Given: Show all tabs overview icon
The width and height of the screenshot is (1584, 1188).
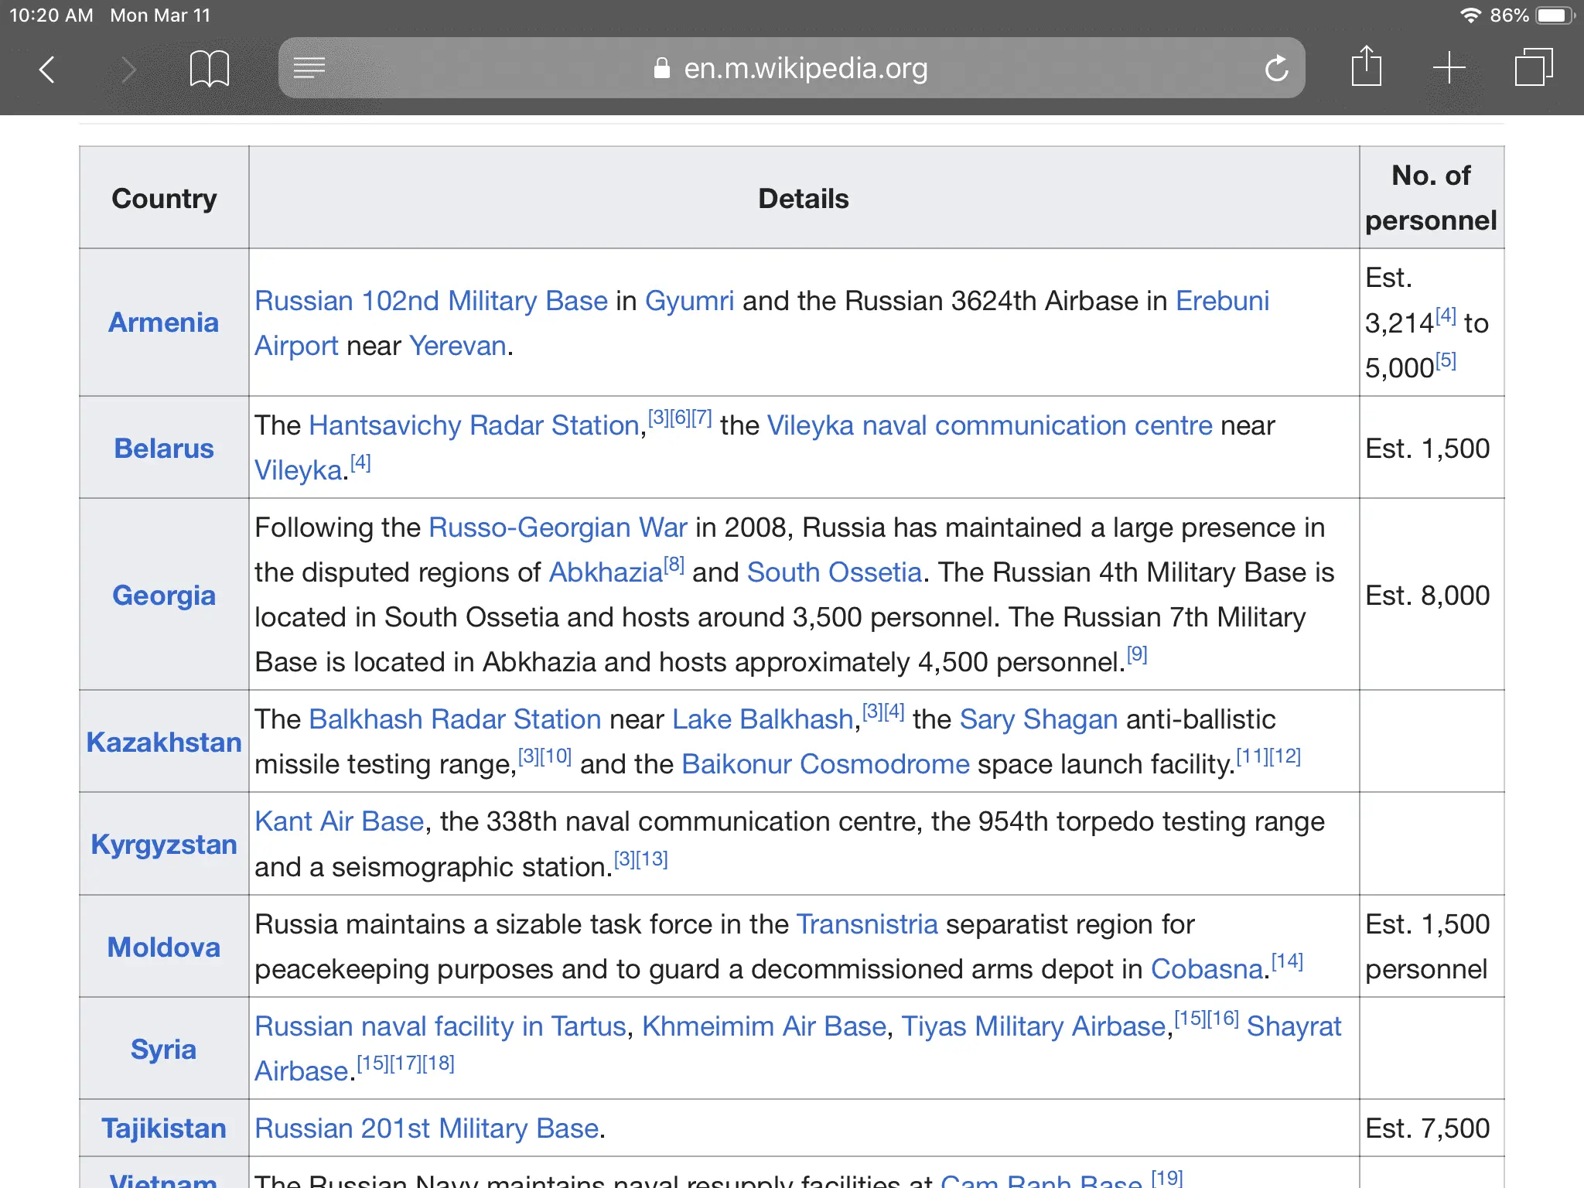Looking at the screenshot, I should pyautogui.click(x=1533, y=68).
